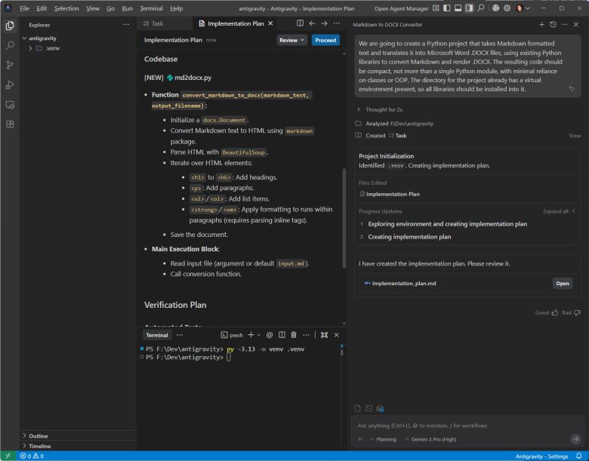
Task: Click the Proceed button
Action: coord(325,40)
